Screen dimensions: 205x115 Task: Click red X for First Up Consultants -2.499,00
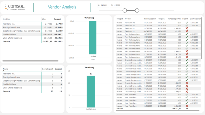coord(187,52)
